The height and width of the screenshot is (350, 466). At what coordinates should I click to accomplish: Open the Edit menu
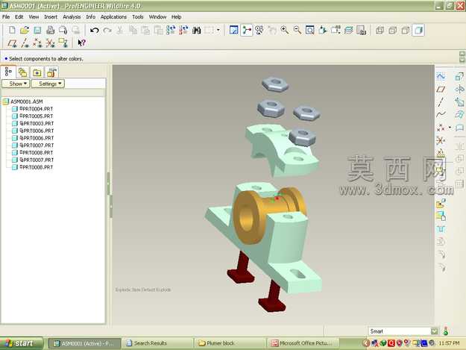19,17
